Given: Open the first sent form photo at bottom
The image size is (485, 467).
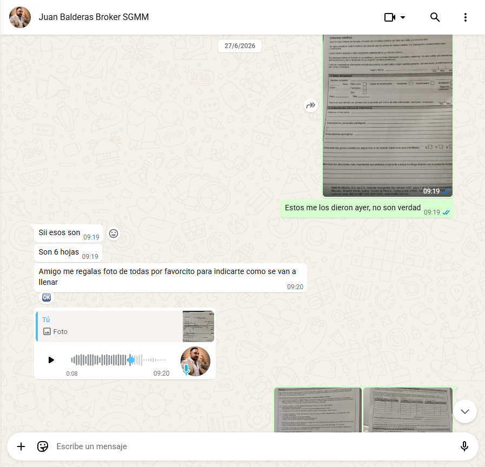Looking at the screenshot, I should pos(318,410).
